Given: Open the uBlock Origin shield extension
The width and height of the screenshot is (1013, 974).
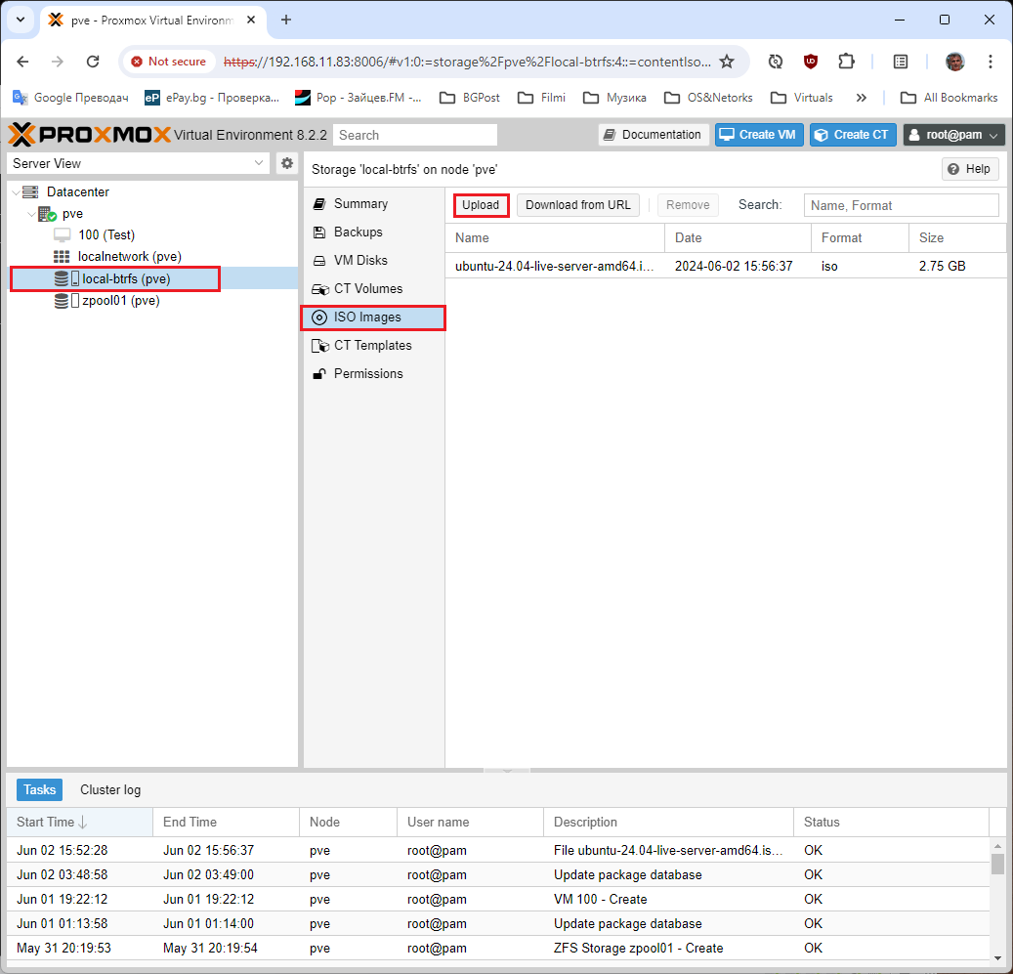Looking at the screenshot, I should click(x=811, y=62).
